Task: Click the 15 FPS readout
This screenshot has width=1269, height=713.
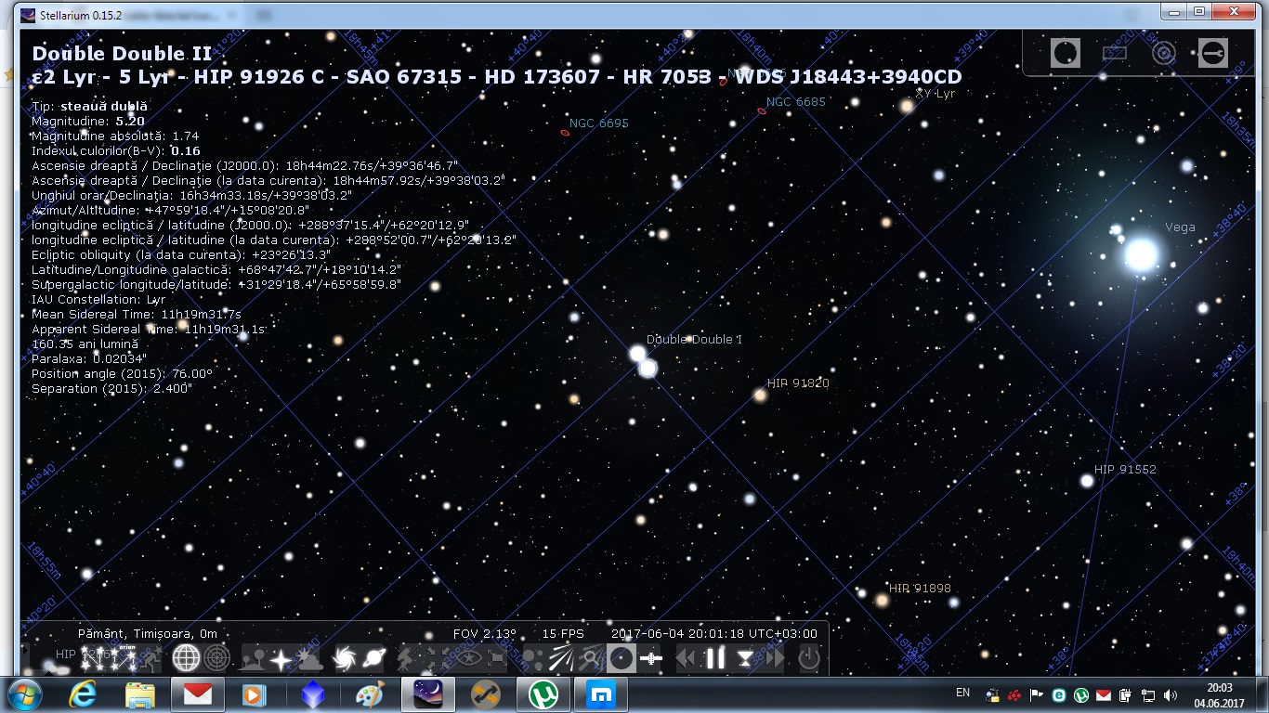Action: 563,633
